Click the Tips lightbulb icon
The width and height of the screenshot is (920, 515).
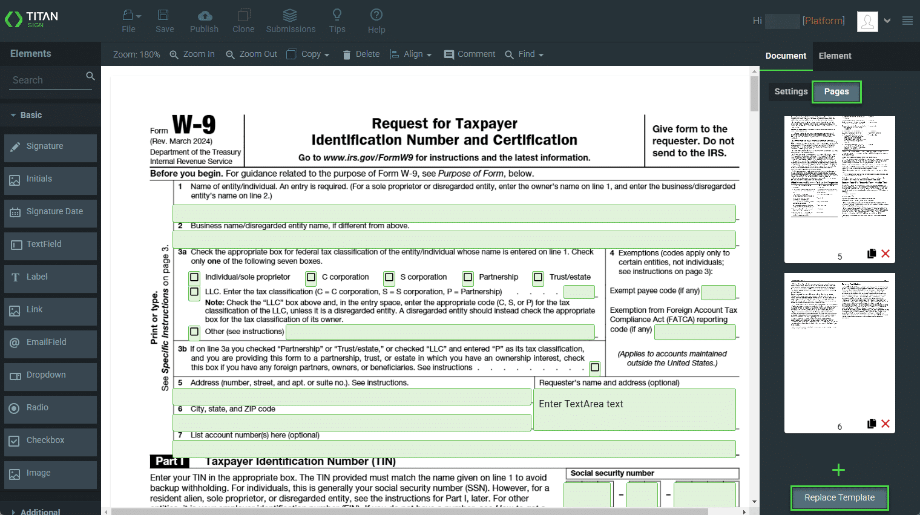point(337,15)
